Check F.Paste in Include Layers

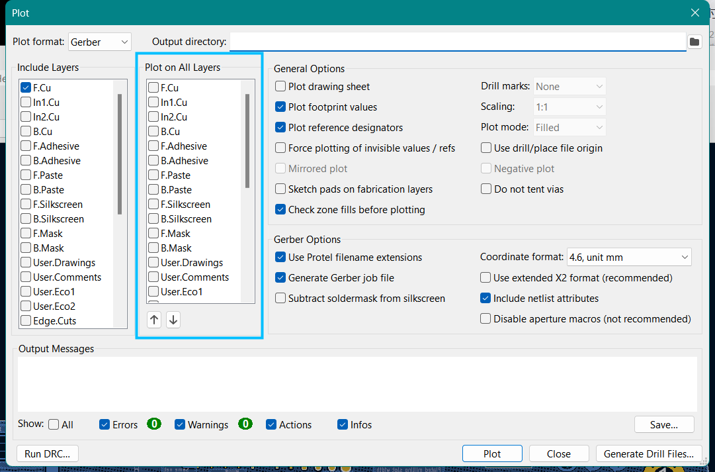pyautogui.click(x=26, y=175)
